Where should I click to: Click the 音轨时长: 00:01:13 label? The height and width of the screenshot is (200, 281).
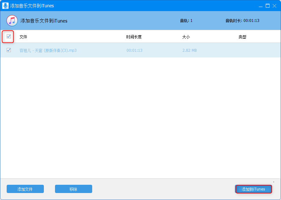click(242, 21)
